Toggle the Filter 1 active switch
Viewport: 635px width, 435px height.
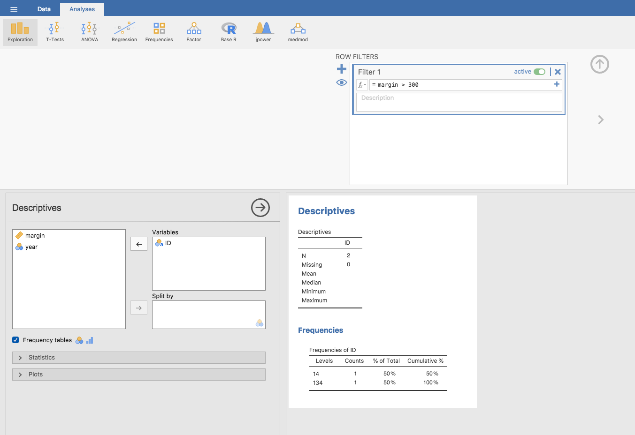point(539,72)
